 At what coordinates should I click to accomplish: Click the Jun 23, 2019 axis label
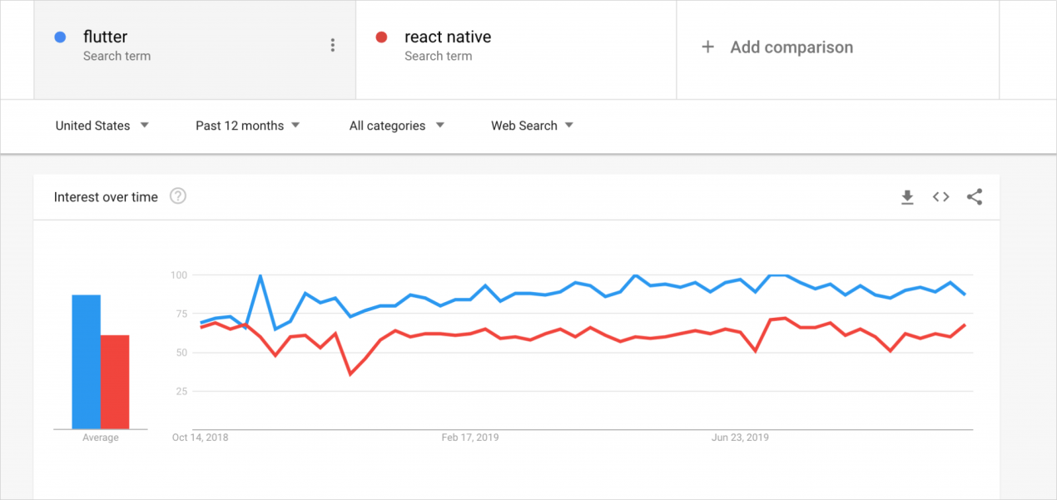coord(741,437)
